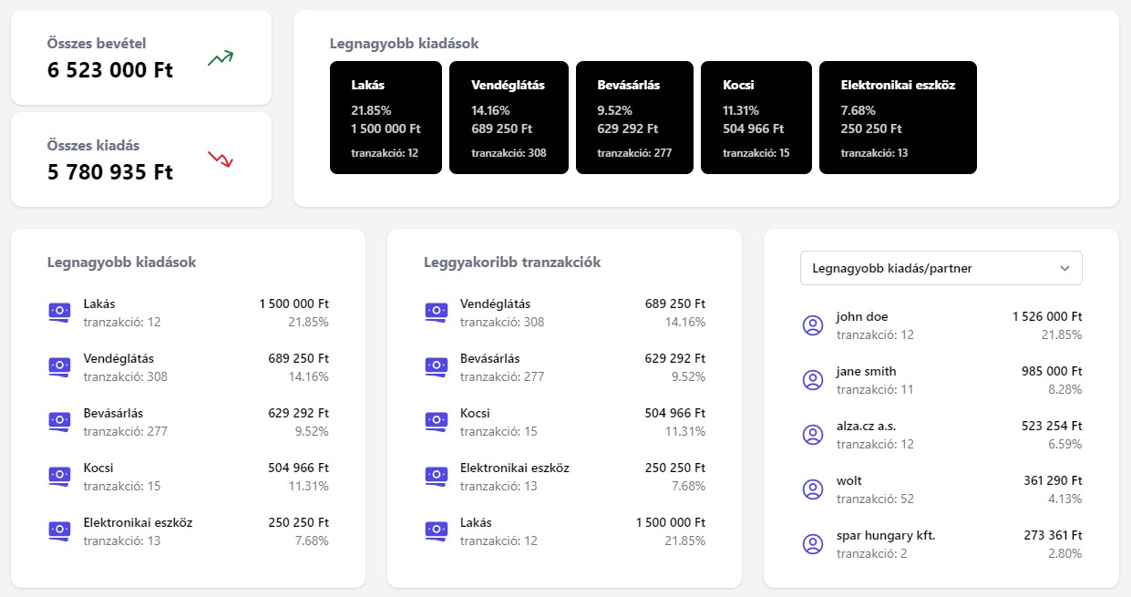Image resolution: width=1131 pixels, height=597 pixels.
Task: Click the person icon beside spar hungary kft.
Action: point(813,543)
